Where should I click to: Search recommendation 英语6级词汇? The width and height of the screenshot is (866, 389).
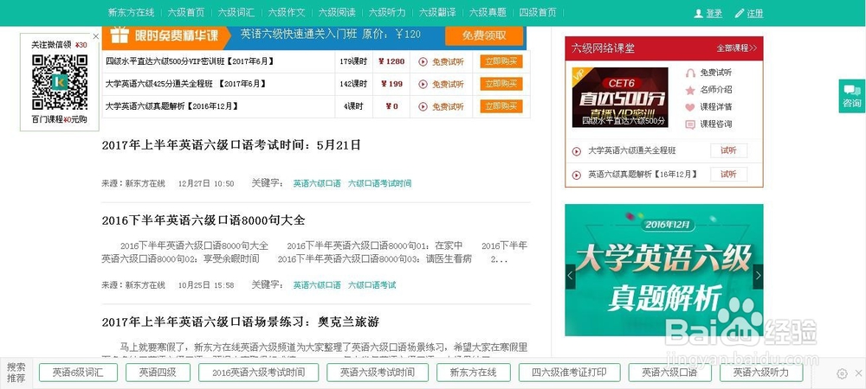78,373
